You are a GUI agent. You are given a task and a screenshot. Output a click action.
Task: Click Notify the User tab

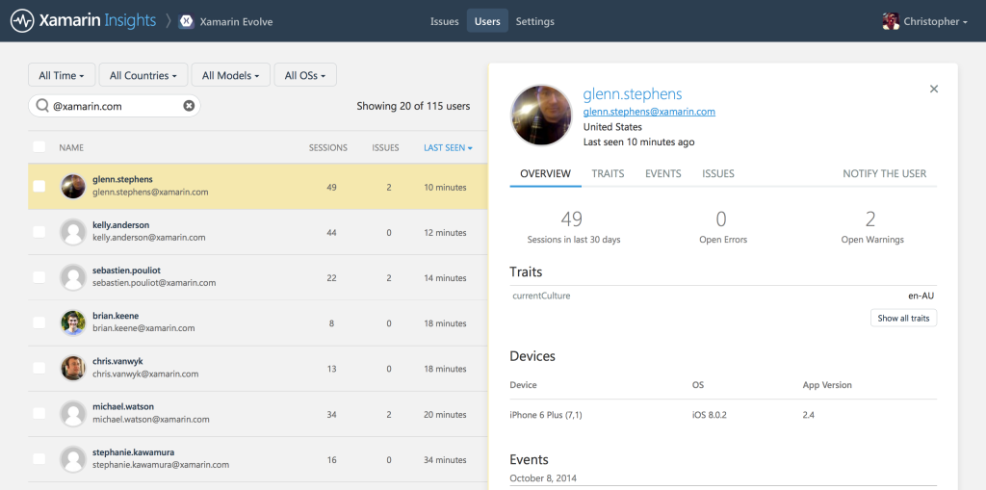click(x=884, y=173)
